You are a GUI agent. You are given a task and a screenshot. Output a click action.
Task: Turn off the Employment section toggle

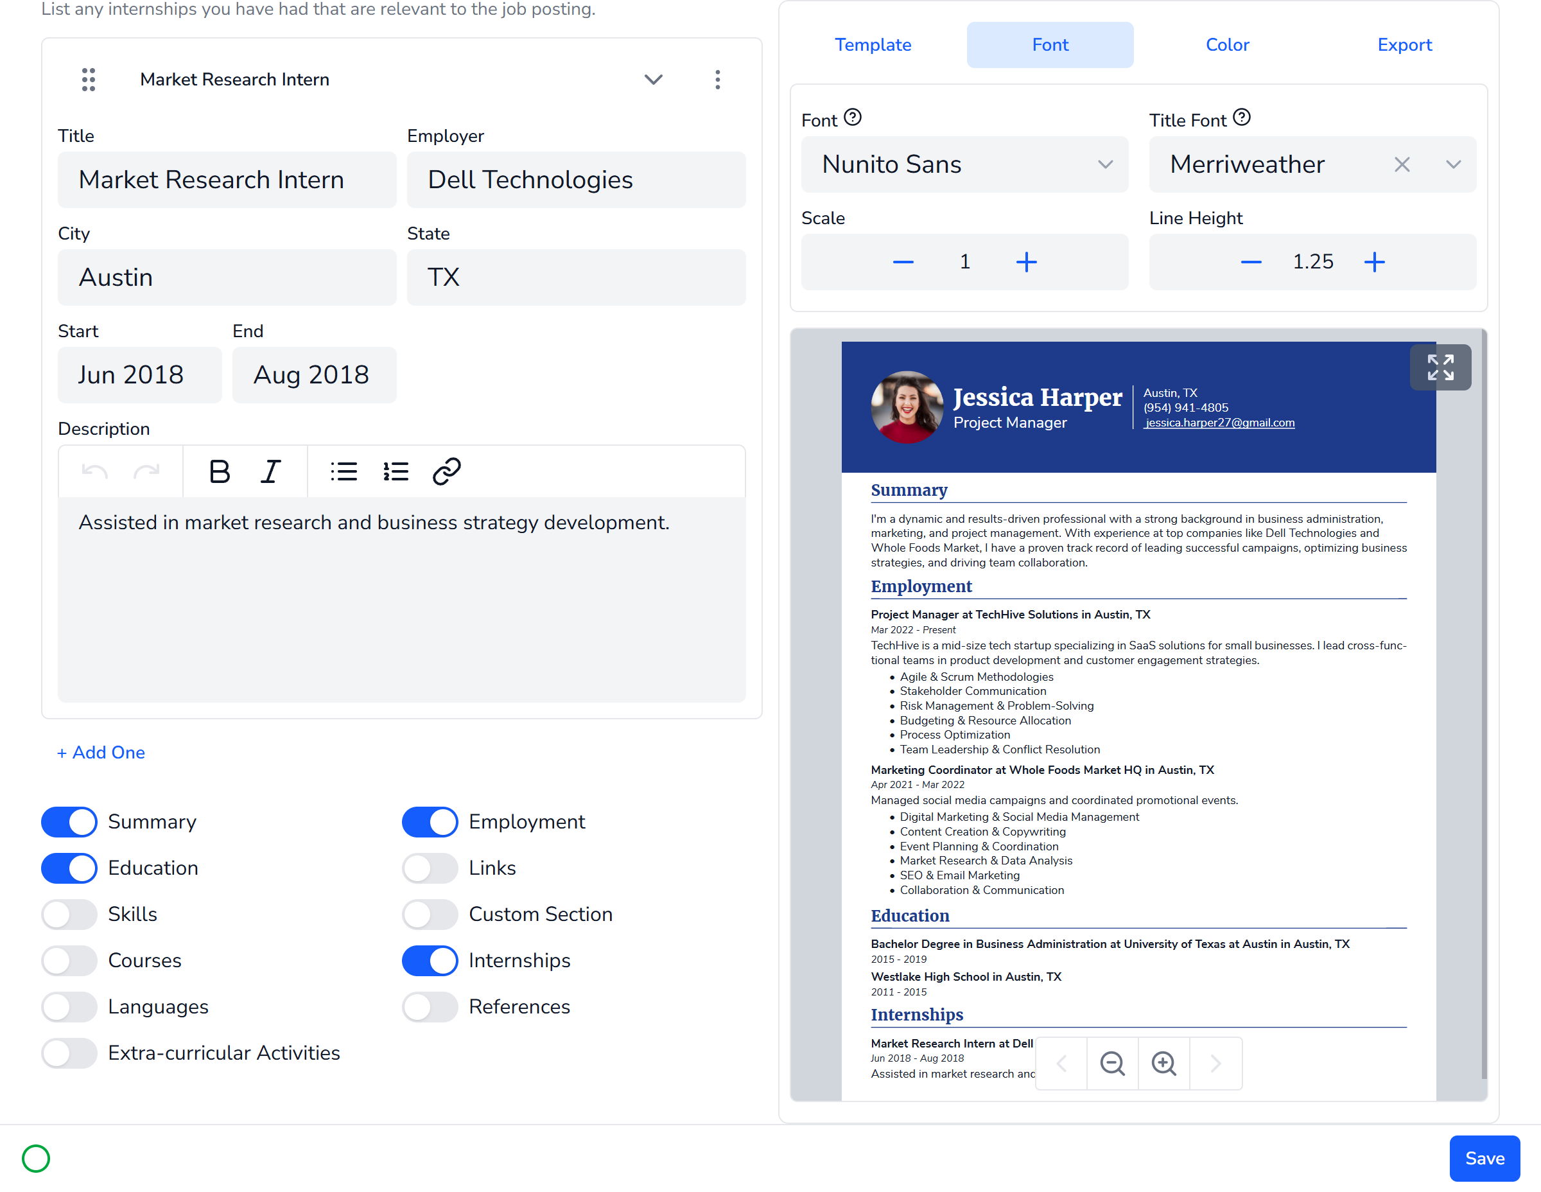(x=430, y=821)
